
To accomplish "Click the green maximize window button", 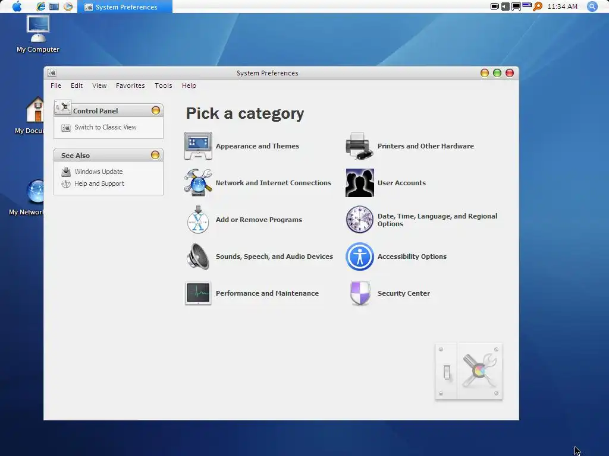I will pos(497,73).
